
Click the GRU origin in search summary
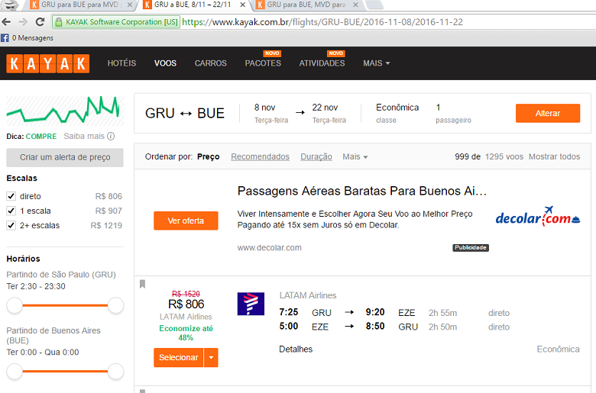click(x=160, y=113)
